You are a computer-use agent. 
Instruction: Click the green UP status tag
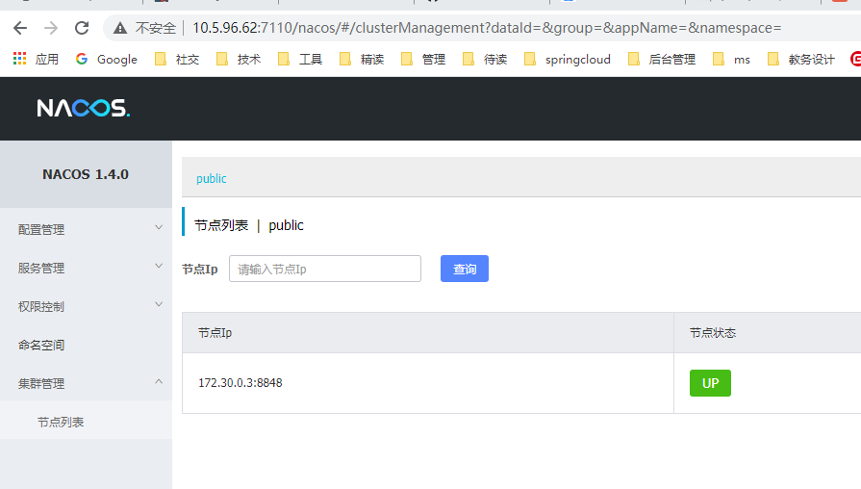pos(710,383)
